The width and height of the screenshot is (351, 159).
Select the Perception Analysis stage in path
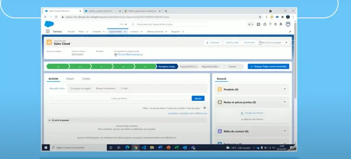coord(167,66)
